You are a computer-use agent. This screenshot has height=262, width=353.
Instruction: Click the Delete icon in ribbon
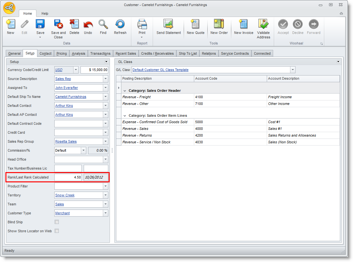pos(74,25)
